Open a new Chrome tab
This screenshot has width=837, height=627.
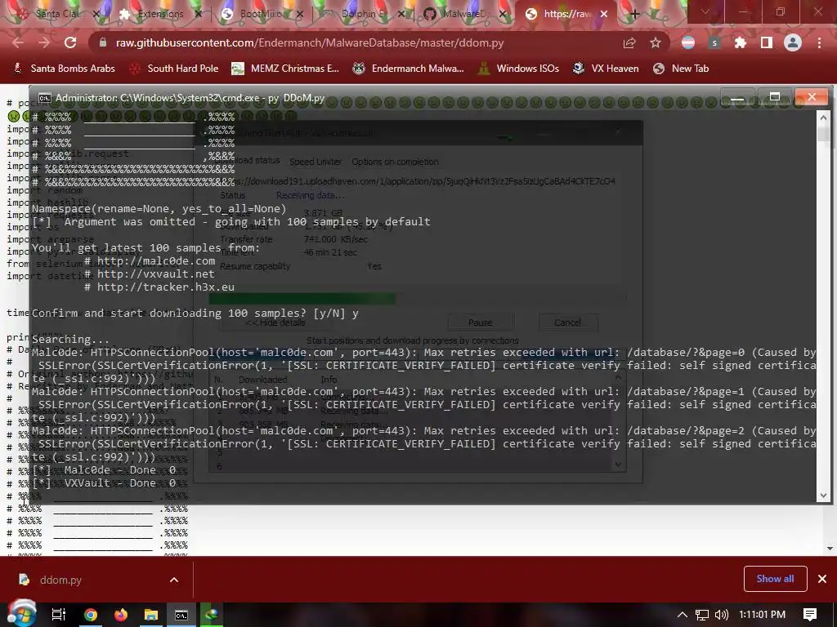point(634,14)
